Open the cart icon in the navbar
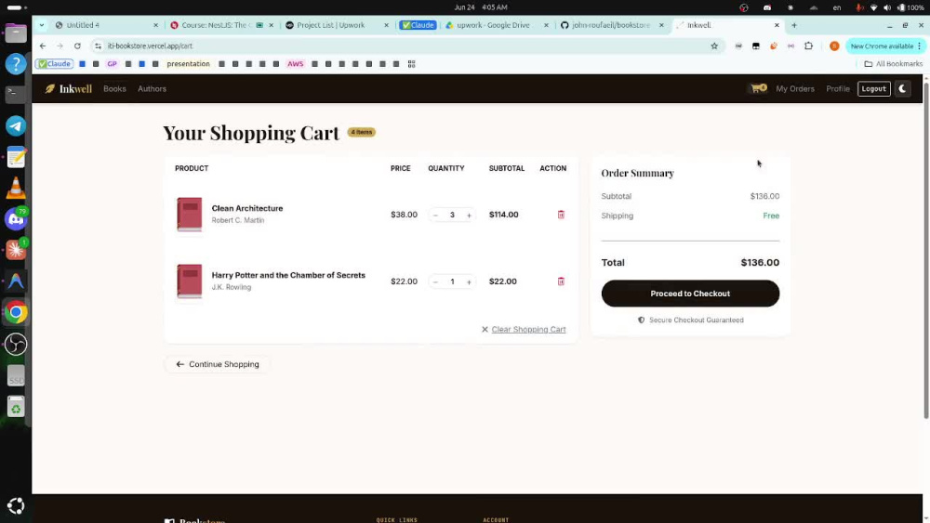This screenshot has height=523, width=930. [x=758, y=88]
